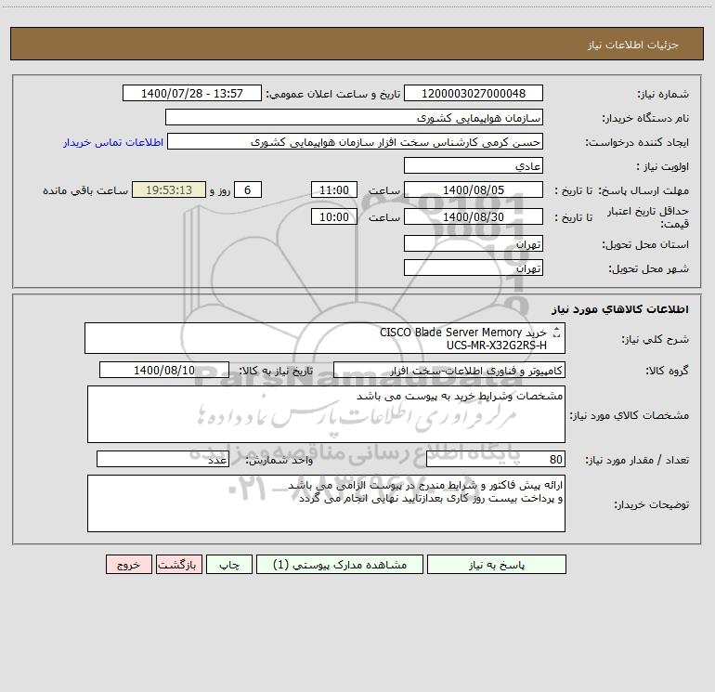
Task: Click label 'حداقل تاریخ اعتبار قیمت:'
Action: (x=647, y=217)
